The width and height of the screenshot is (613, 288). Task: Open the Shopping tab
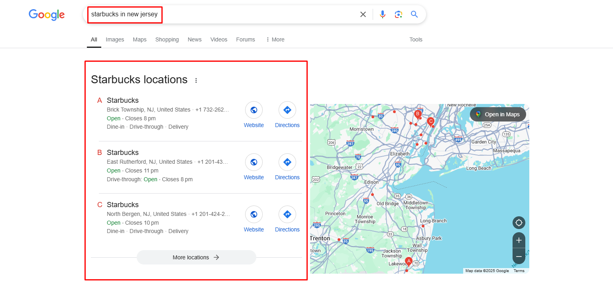click(167, 39)
